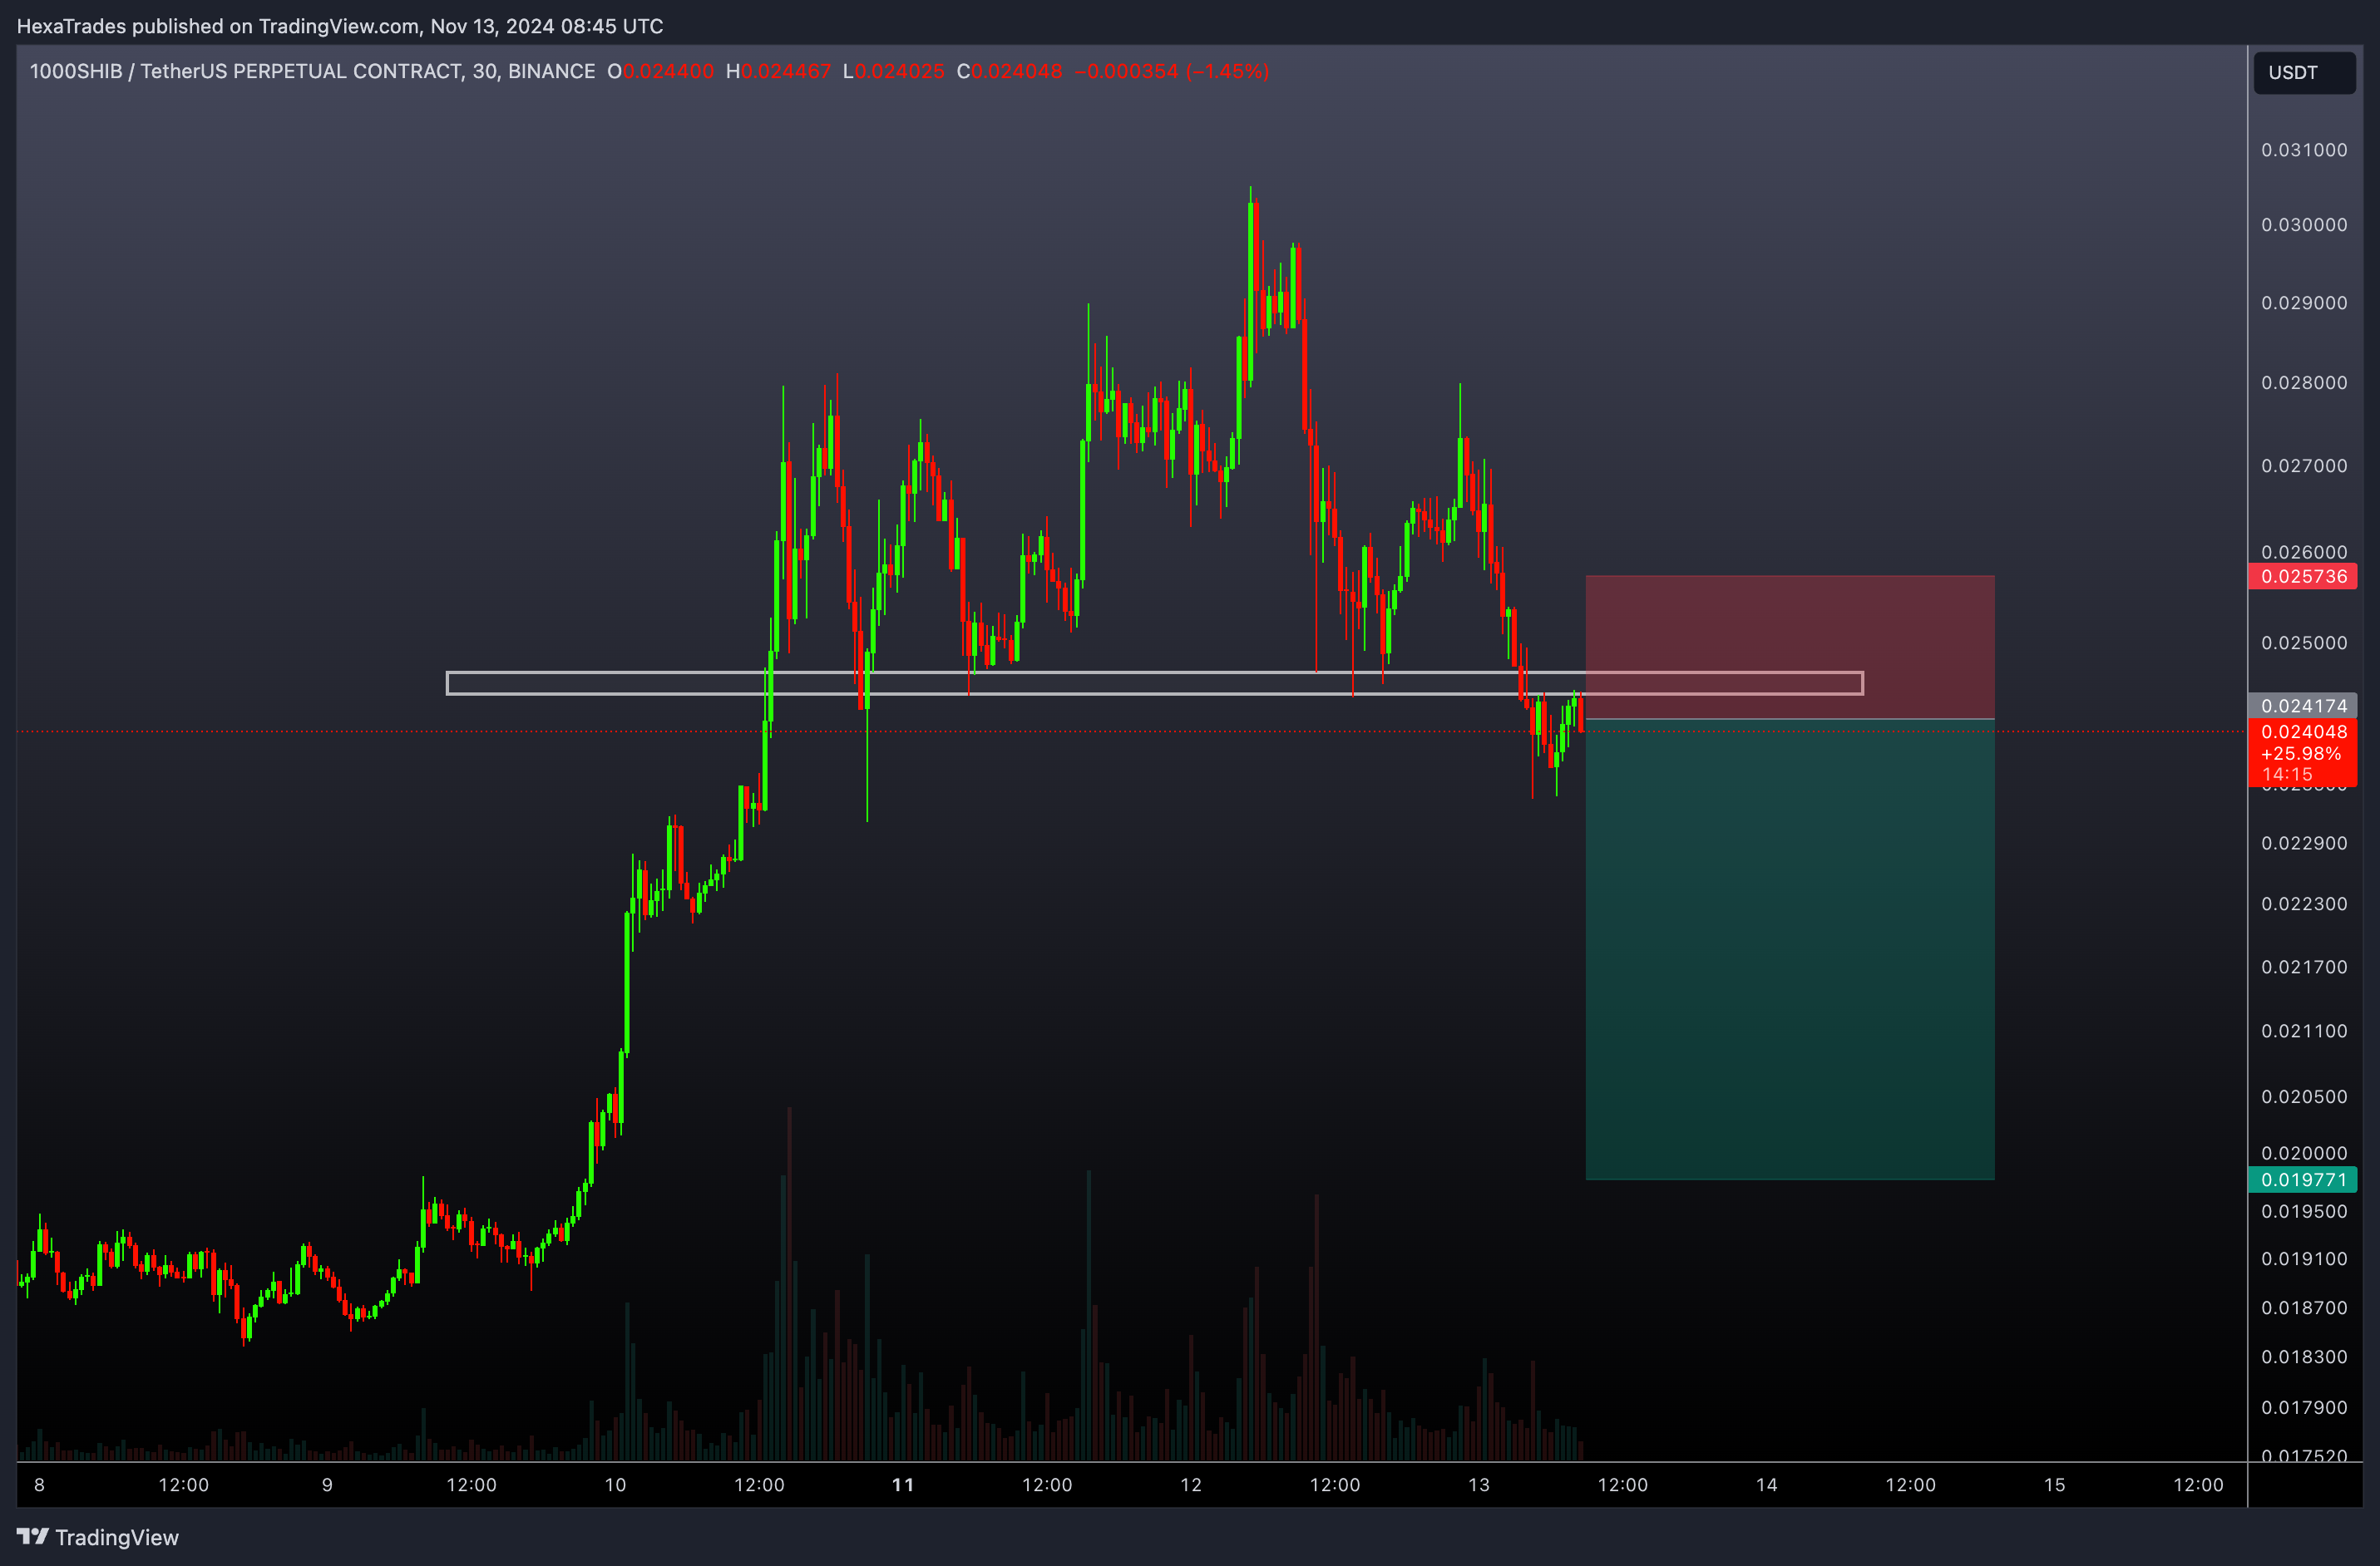Select the red stop-loss price tag 0.025736
This screenshot has width=2380, height=1566.
pyautogui.click(x=2303, y=577)
